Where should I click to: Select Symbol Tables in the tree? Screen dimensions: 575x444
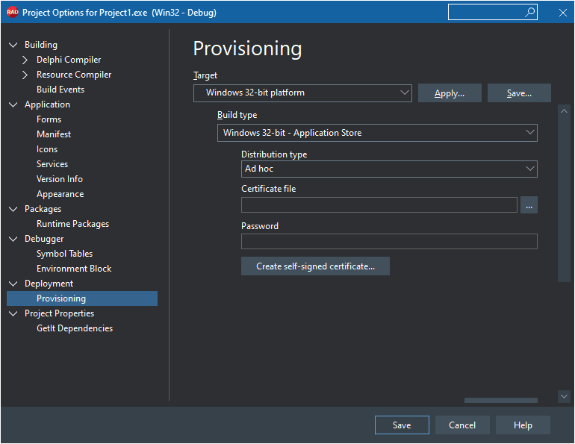pyautogui.click(x=64, y=254)
